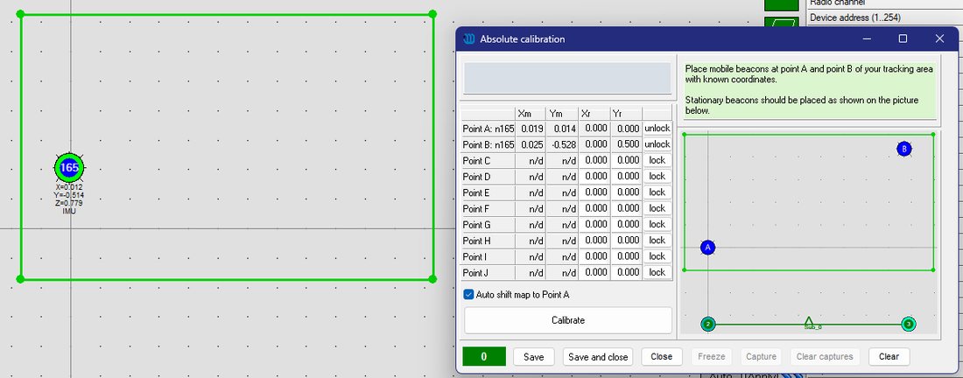
Task: Click the Ym column header
Action: click(562, 114)
